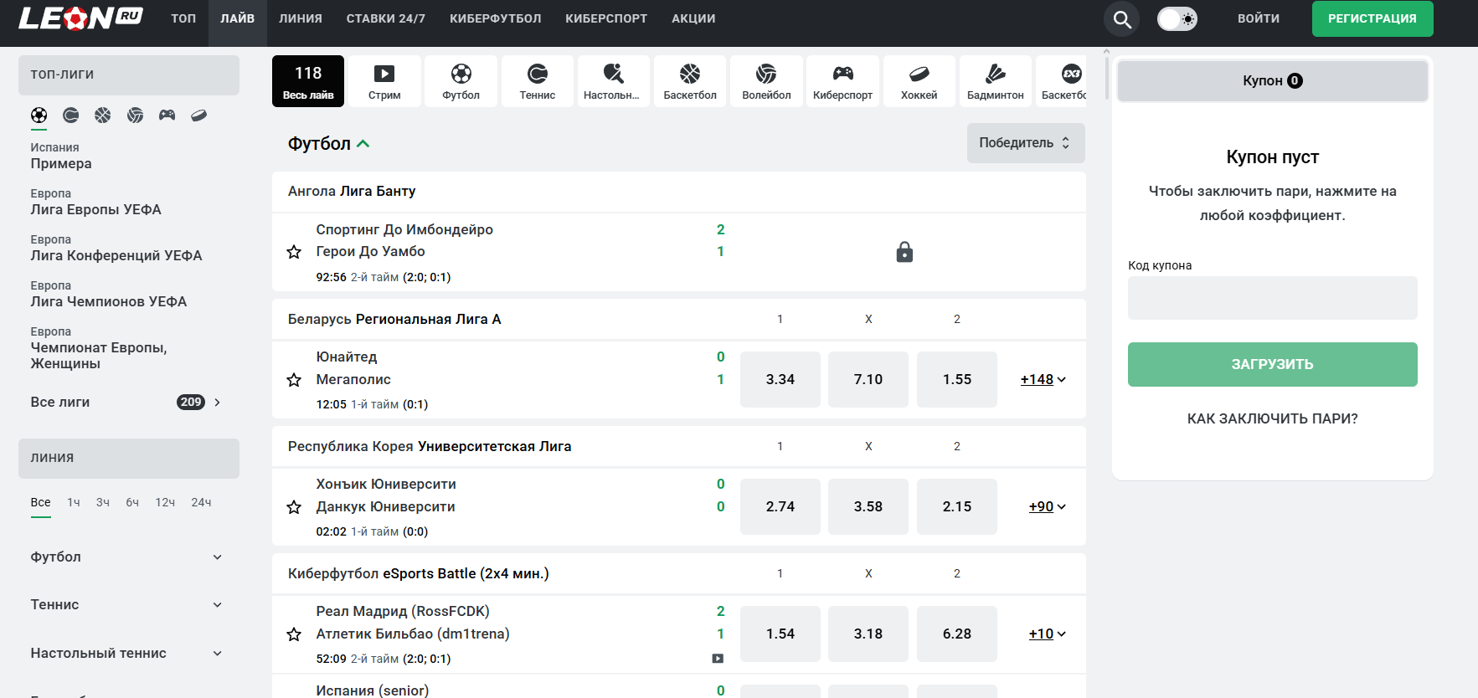Open КАК ЗАКЛЮЧИТЬ ПАРИ? link
The width and height of the screenshot is (1478, 698).
point(1273,418)
